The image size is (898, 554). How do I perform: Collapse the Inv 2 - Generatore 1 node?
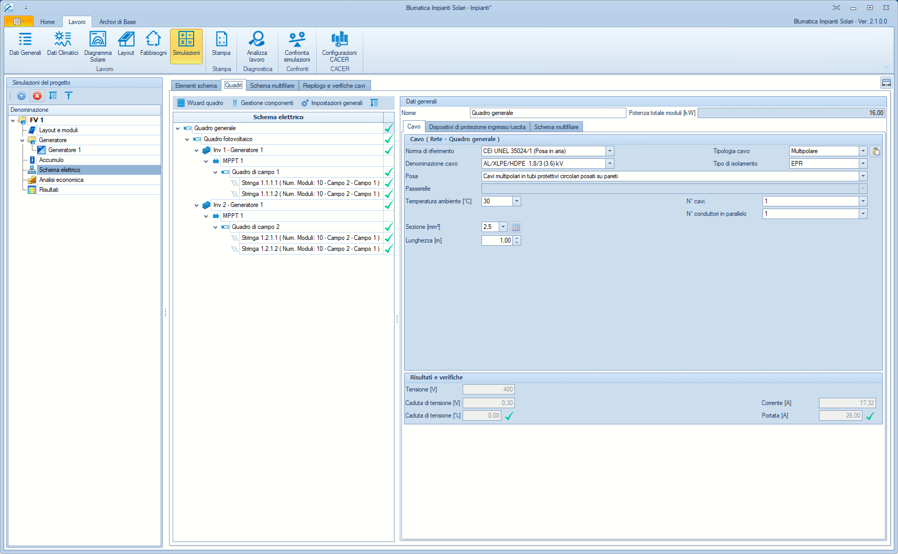tap(197, 205)
